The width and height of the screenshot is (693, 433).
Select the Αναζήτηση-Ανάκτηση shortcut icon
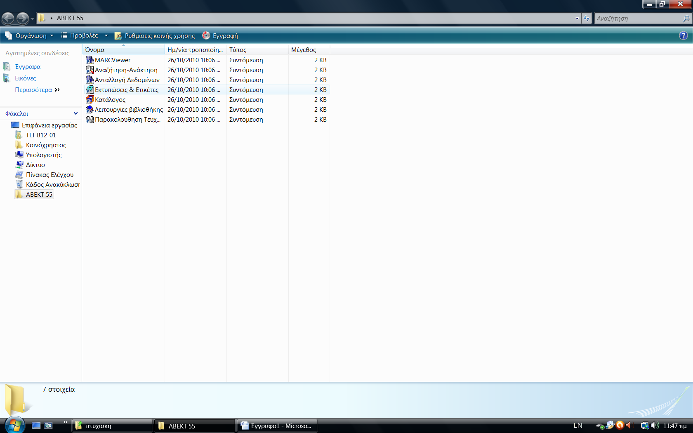point(90,70)
